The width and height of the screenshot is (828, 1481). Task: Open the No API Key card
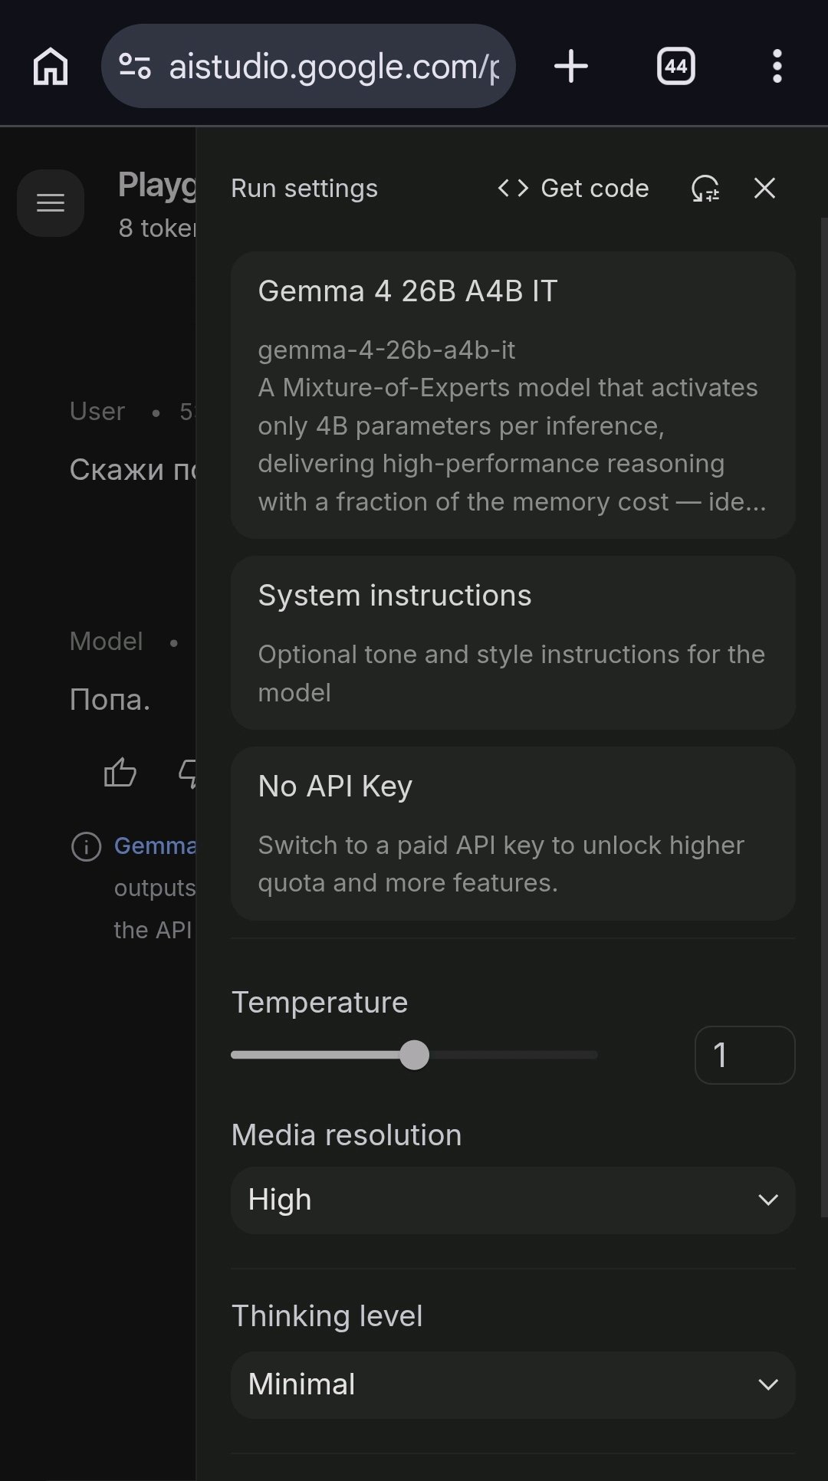point(513,833)
